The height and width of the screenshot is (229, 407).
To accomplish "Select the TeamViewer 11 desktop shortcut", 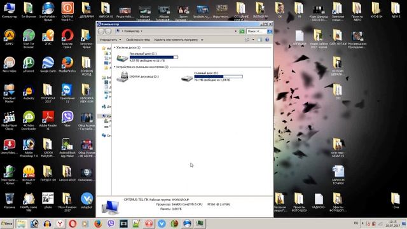I will pos(67,94).
